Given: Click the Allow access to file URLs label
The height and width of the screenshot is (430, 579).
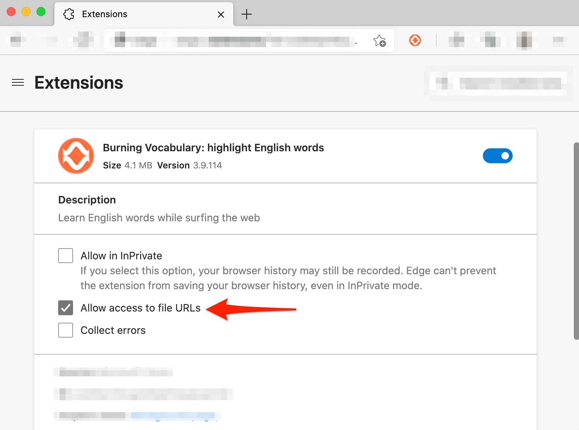Looking at the screenshot, I should (x=140, y=308).
